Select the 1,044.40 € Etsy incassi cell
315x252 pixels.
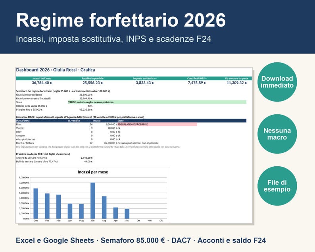click(111, 124)
